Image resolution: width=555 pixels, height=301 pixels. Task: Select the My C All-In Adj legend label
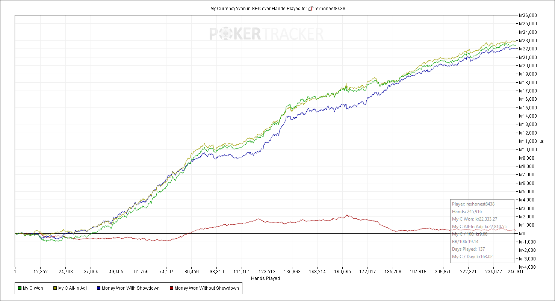click(73, 288)
